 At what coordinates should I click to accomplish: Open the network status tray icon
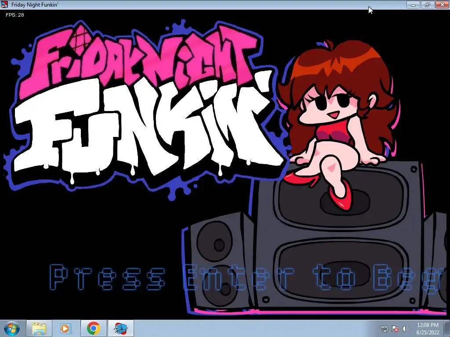384,329
